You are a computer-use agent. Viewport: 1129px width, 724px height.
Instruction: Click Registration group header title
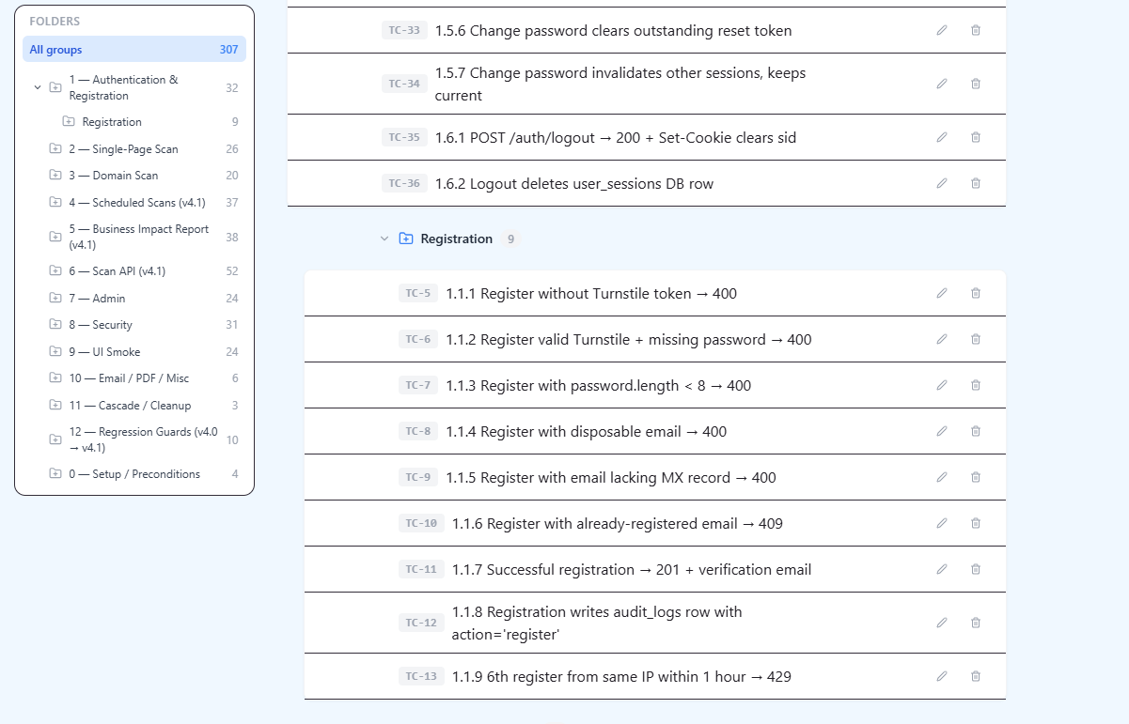pyautogui.click(x=457, y=239)
